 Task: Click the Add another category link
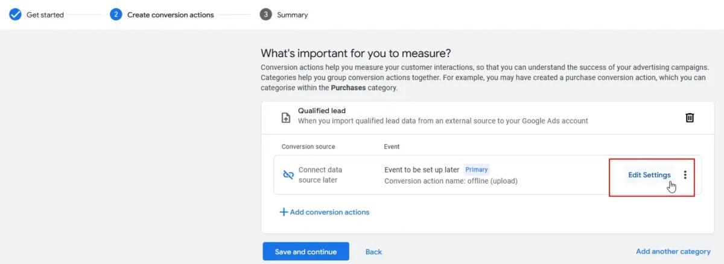(x=673, y=251)
